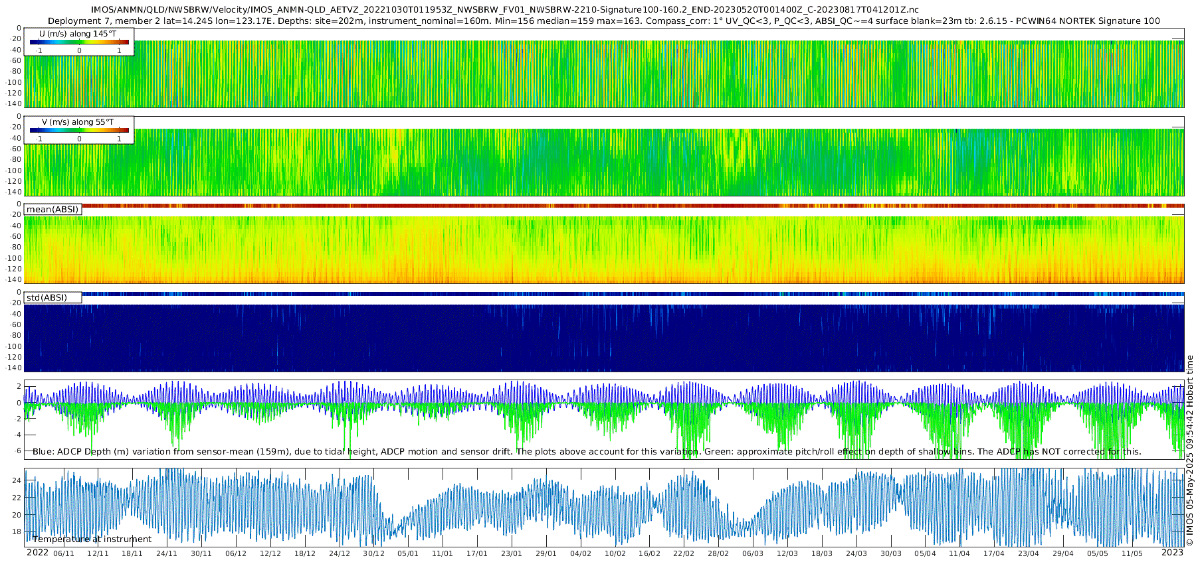This screenshot has width=1196, height=564.
Task: Click the Temperature at instrument label
Action: pos(92,539)
